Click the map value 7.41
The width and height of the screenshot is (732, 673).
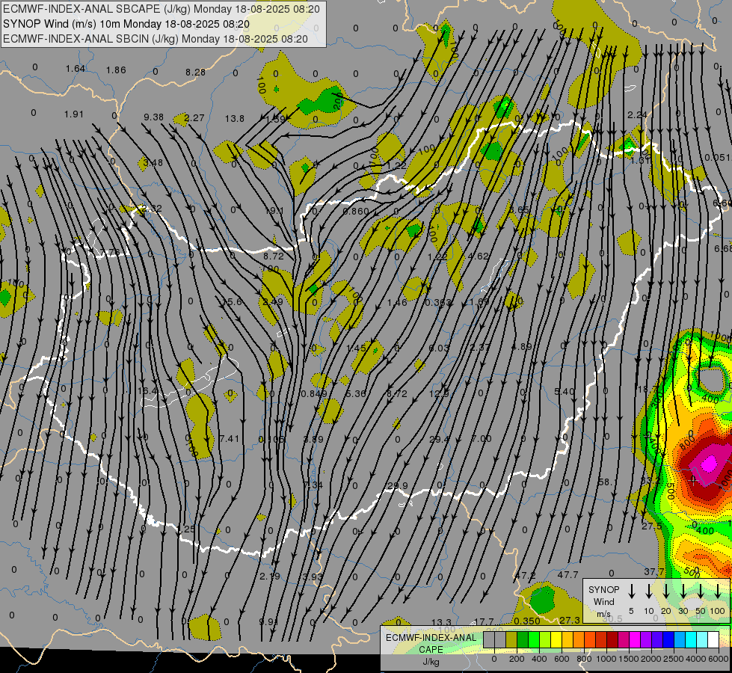229,438
